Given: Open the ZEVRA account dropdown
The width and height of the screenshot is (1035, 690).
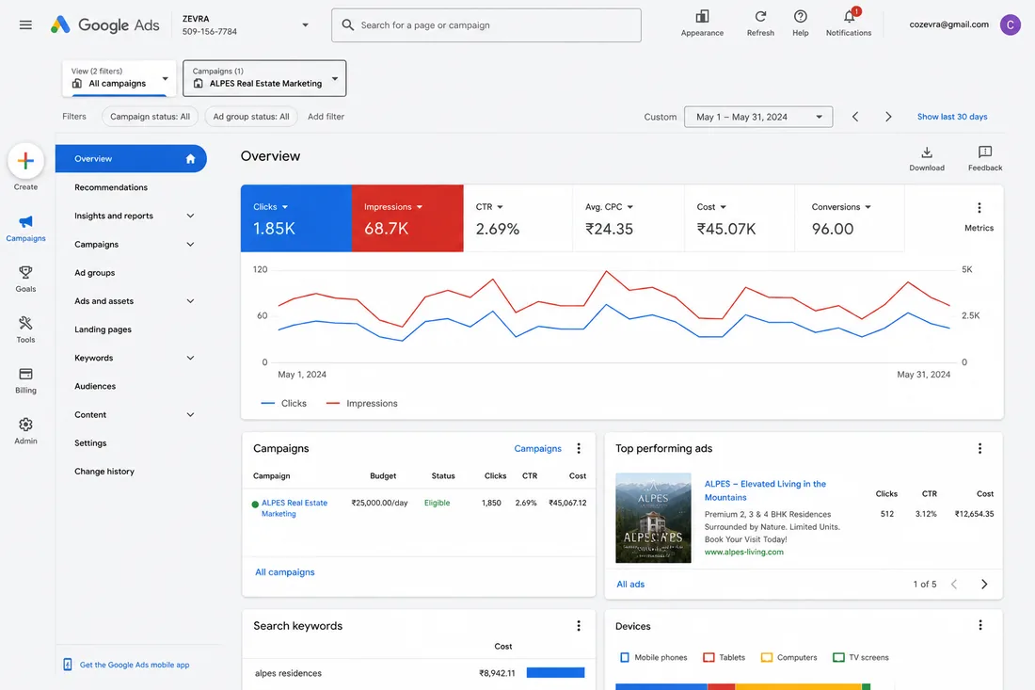Looking at the screenshot, I should [305, 25].
